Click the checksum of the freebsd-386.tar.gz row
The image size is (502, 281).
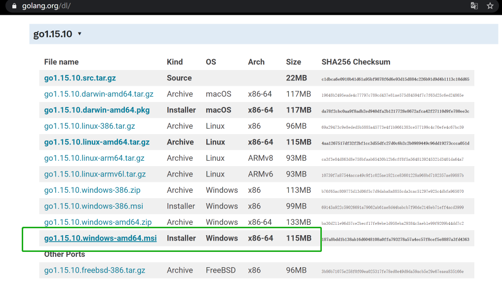392,272
